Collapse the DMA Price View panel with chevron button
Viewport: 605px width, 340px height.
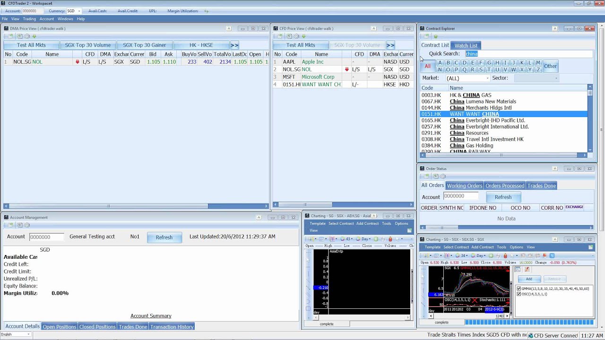point(229,28)
